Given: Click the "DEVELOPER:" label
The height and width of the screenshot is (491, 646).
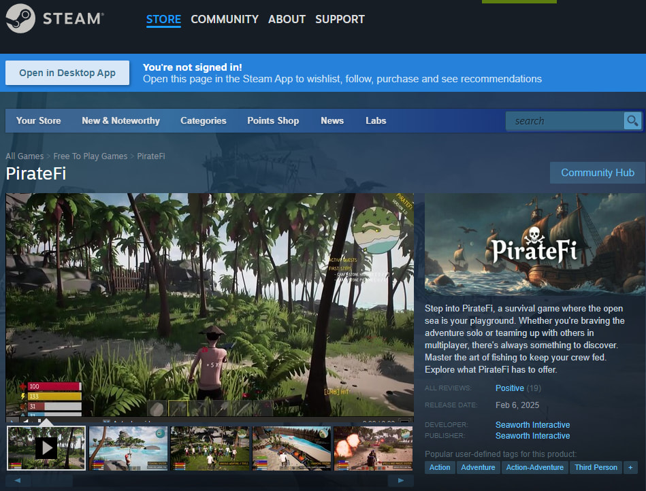Looking at the screenshot, I should [446, 424].
